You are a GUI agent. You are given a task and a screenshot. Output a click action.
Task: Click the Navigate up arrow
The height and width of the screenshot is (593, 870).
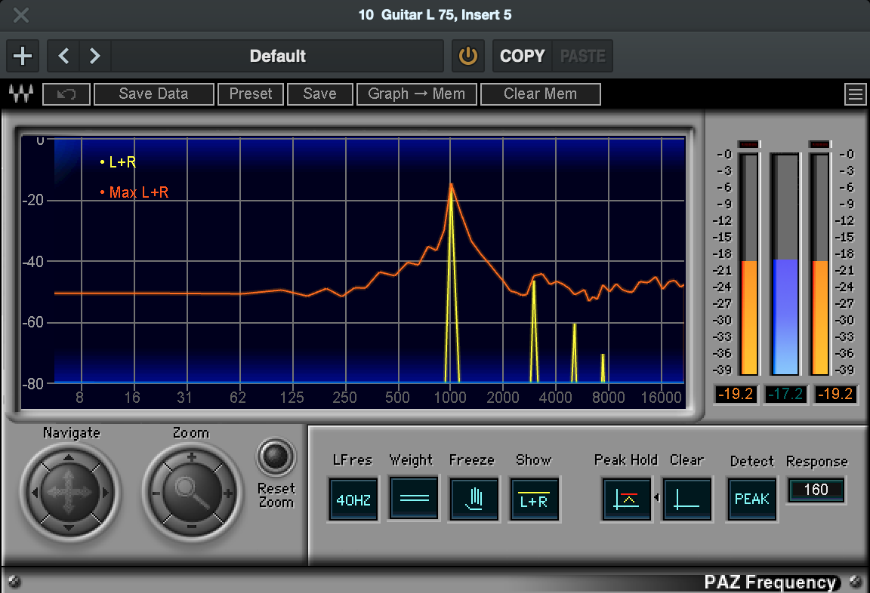click(69, 458)
